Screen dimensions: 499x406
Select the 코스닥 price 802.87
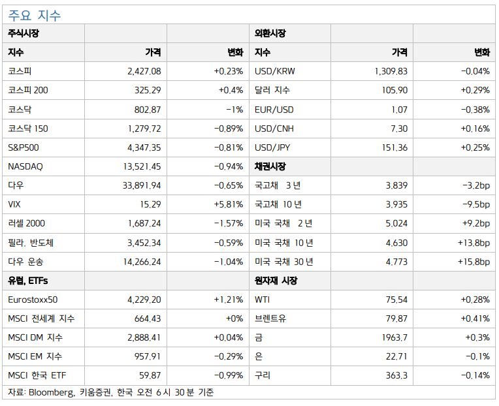pyautogui.click(x=148, y=110)
